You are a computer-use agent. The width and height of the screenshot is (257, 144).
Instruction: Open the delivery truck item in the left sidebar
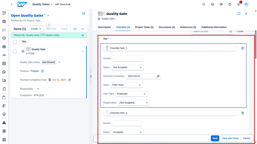pyautogui.click(x=4, y=80)
